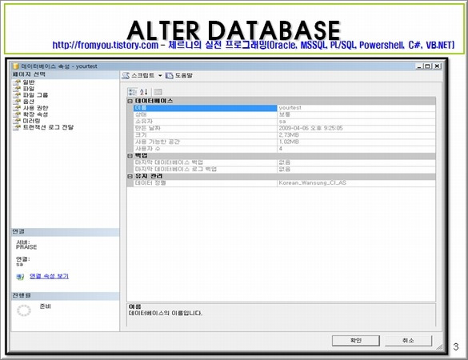Click the PRAISE server name
This screenshot has height=360, width=468.
[26, 247]
